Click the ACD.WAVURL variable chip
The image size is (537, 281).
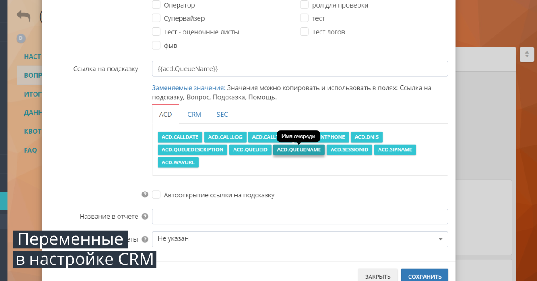(x=178, y=162)
